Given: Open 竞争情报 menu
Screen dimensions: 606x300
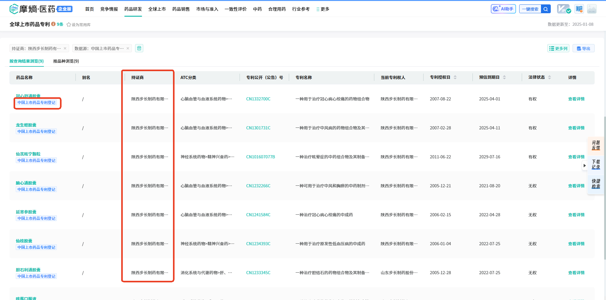Looking at the screenshot, I should 109,9.
